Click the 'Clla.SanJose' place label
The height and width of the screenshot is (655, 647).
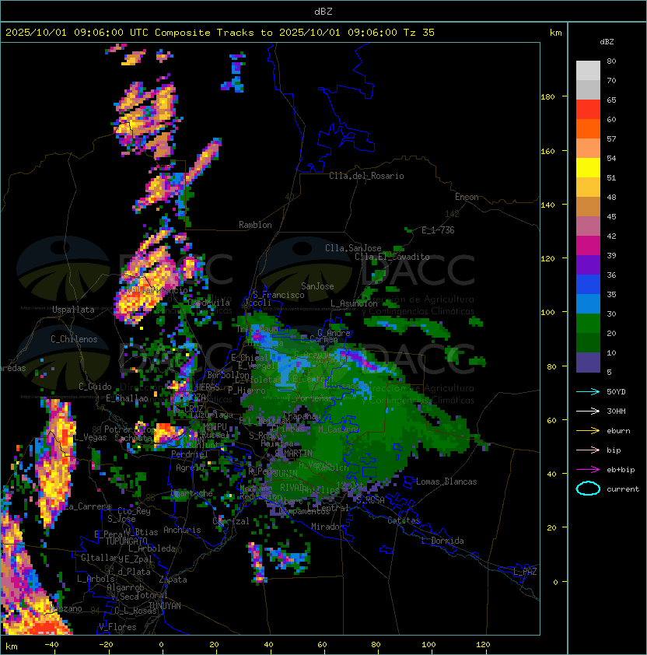click(x=353, y=248)
